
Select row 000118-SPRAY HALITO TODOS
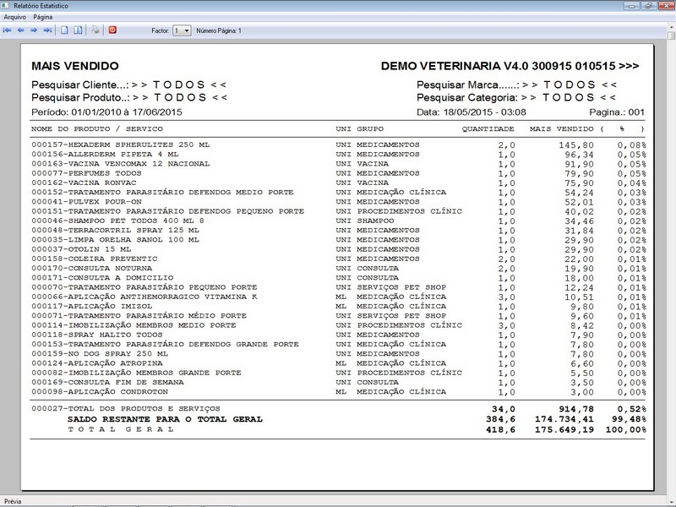339,335
